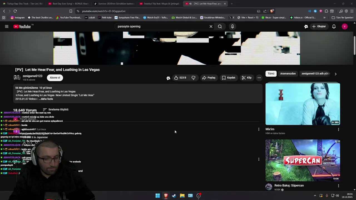
Task: Open the Shazam extension
Action: click(x=315, y=11)
